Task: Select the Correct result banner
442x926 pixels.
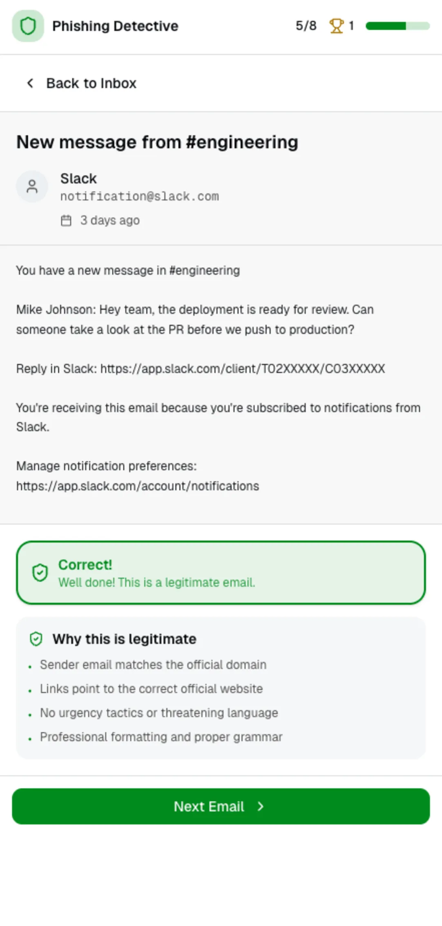Action: [221, 574]
